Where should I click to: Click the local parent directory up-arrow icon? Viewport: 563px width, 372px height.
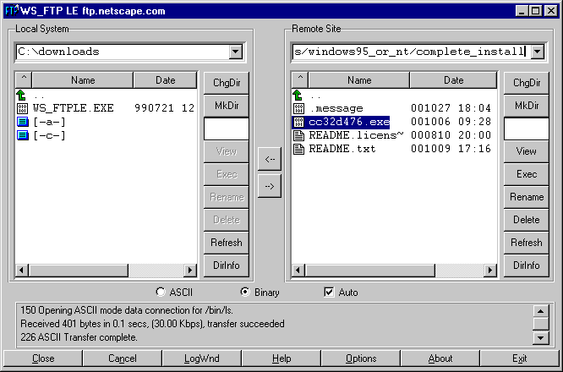coord(21,96)
